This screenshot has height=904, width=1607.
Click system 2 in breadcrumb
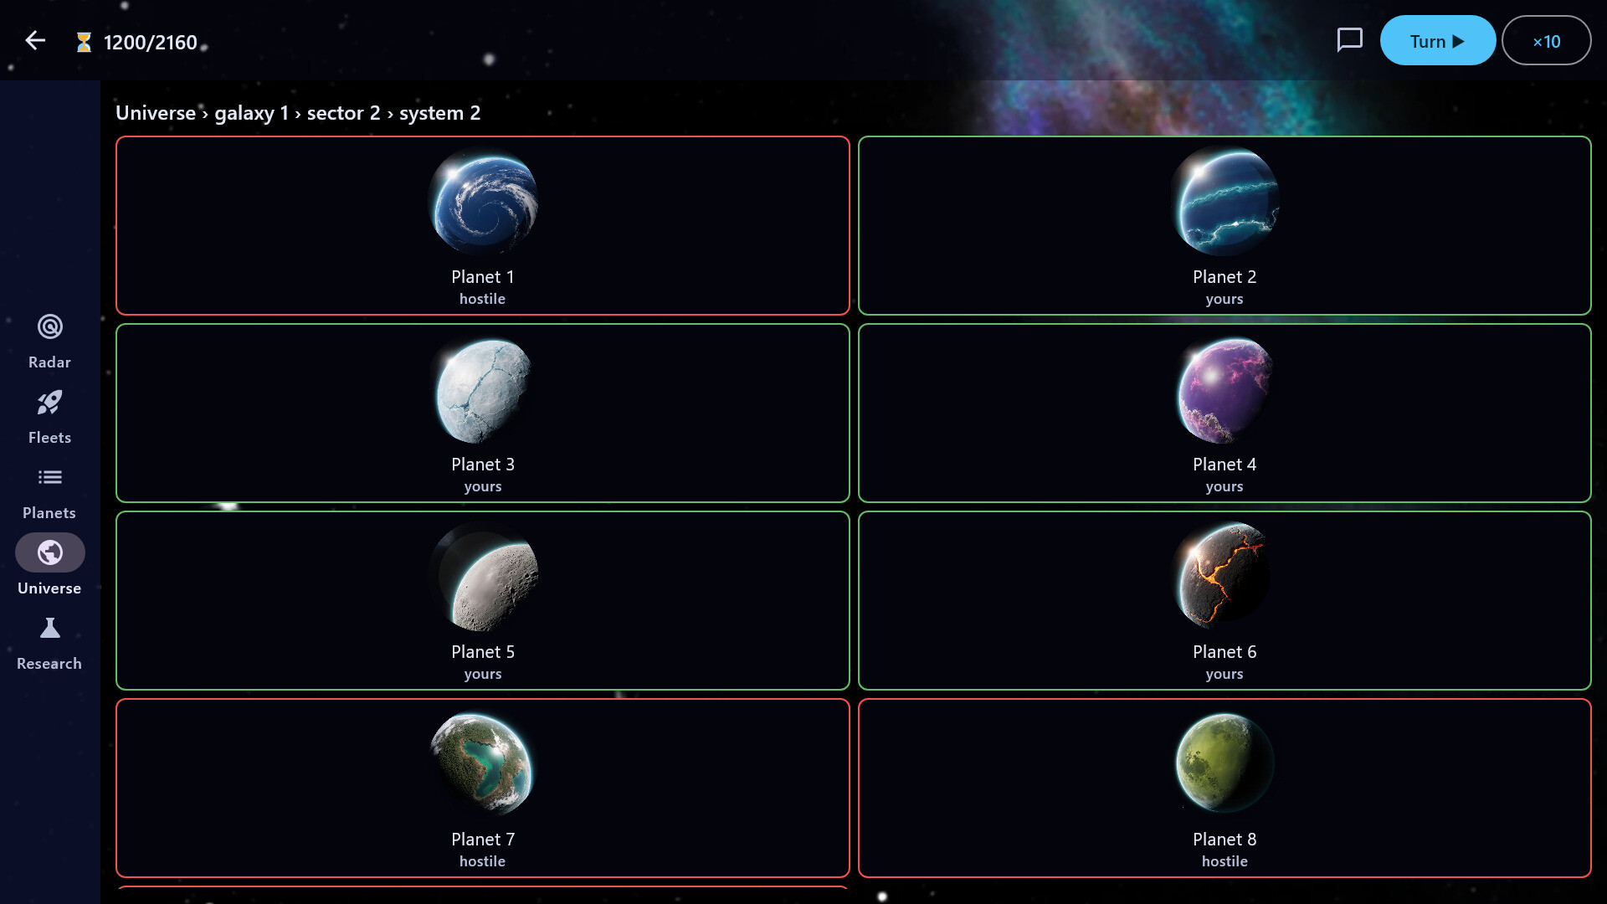(439, 113)
